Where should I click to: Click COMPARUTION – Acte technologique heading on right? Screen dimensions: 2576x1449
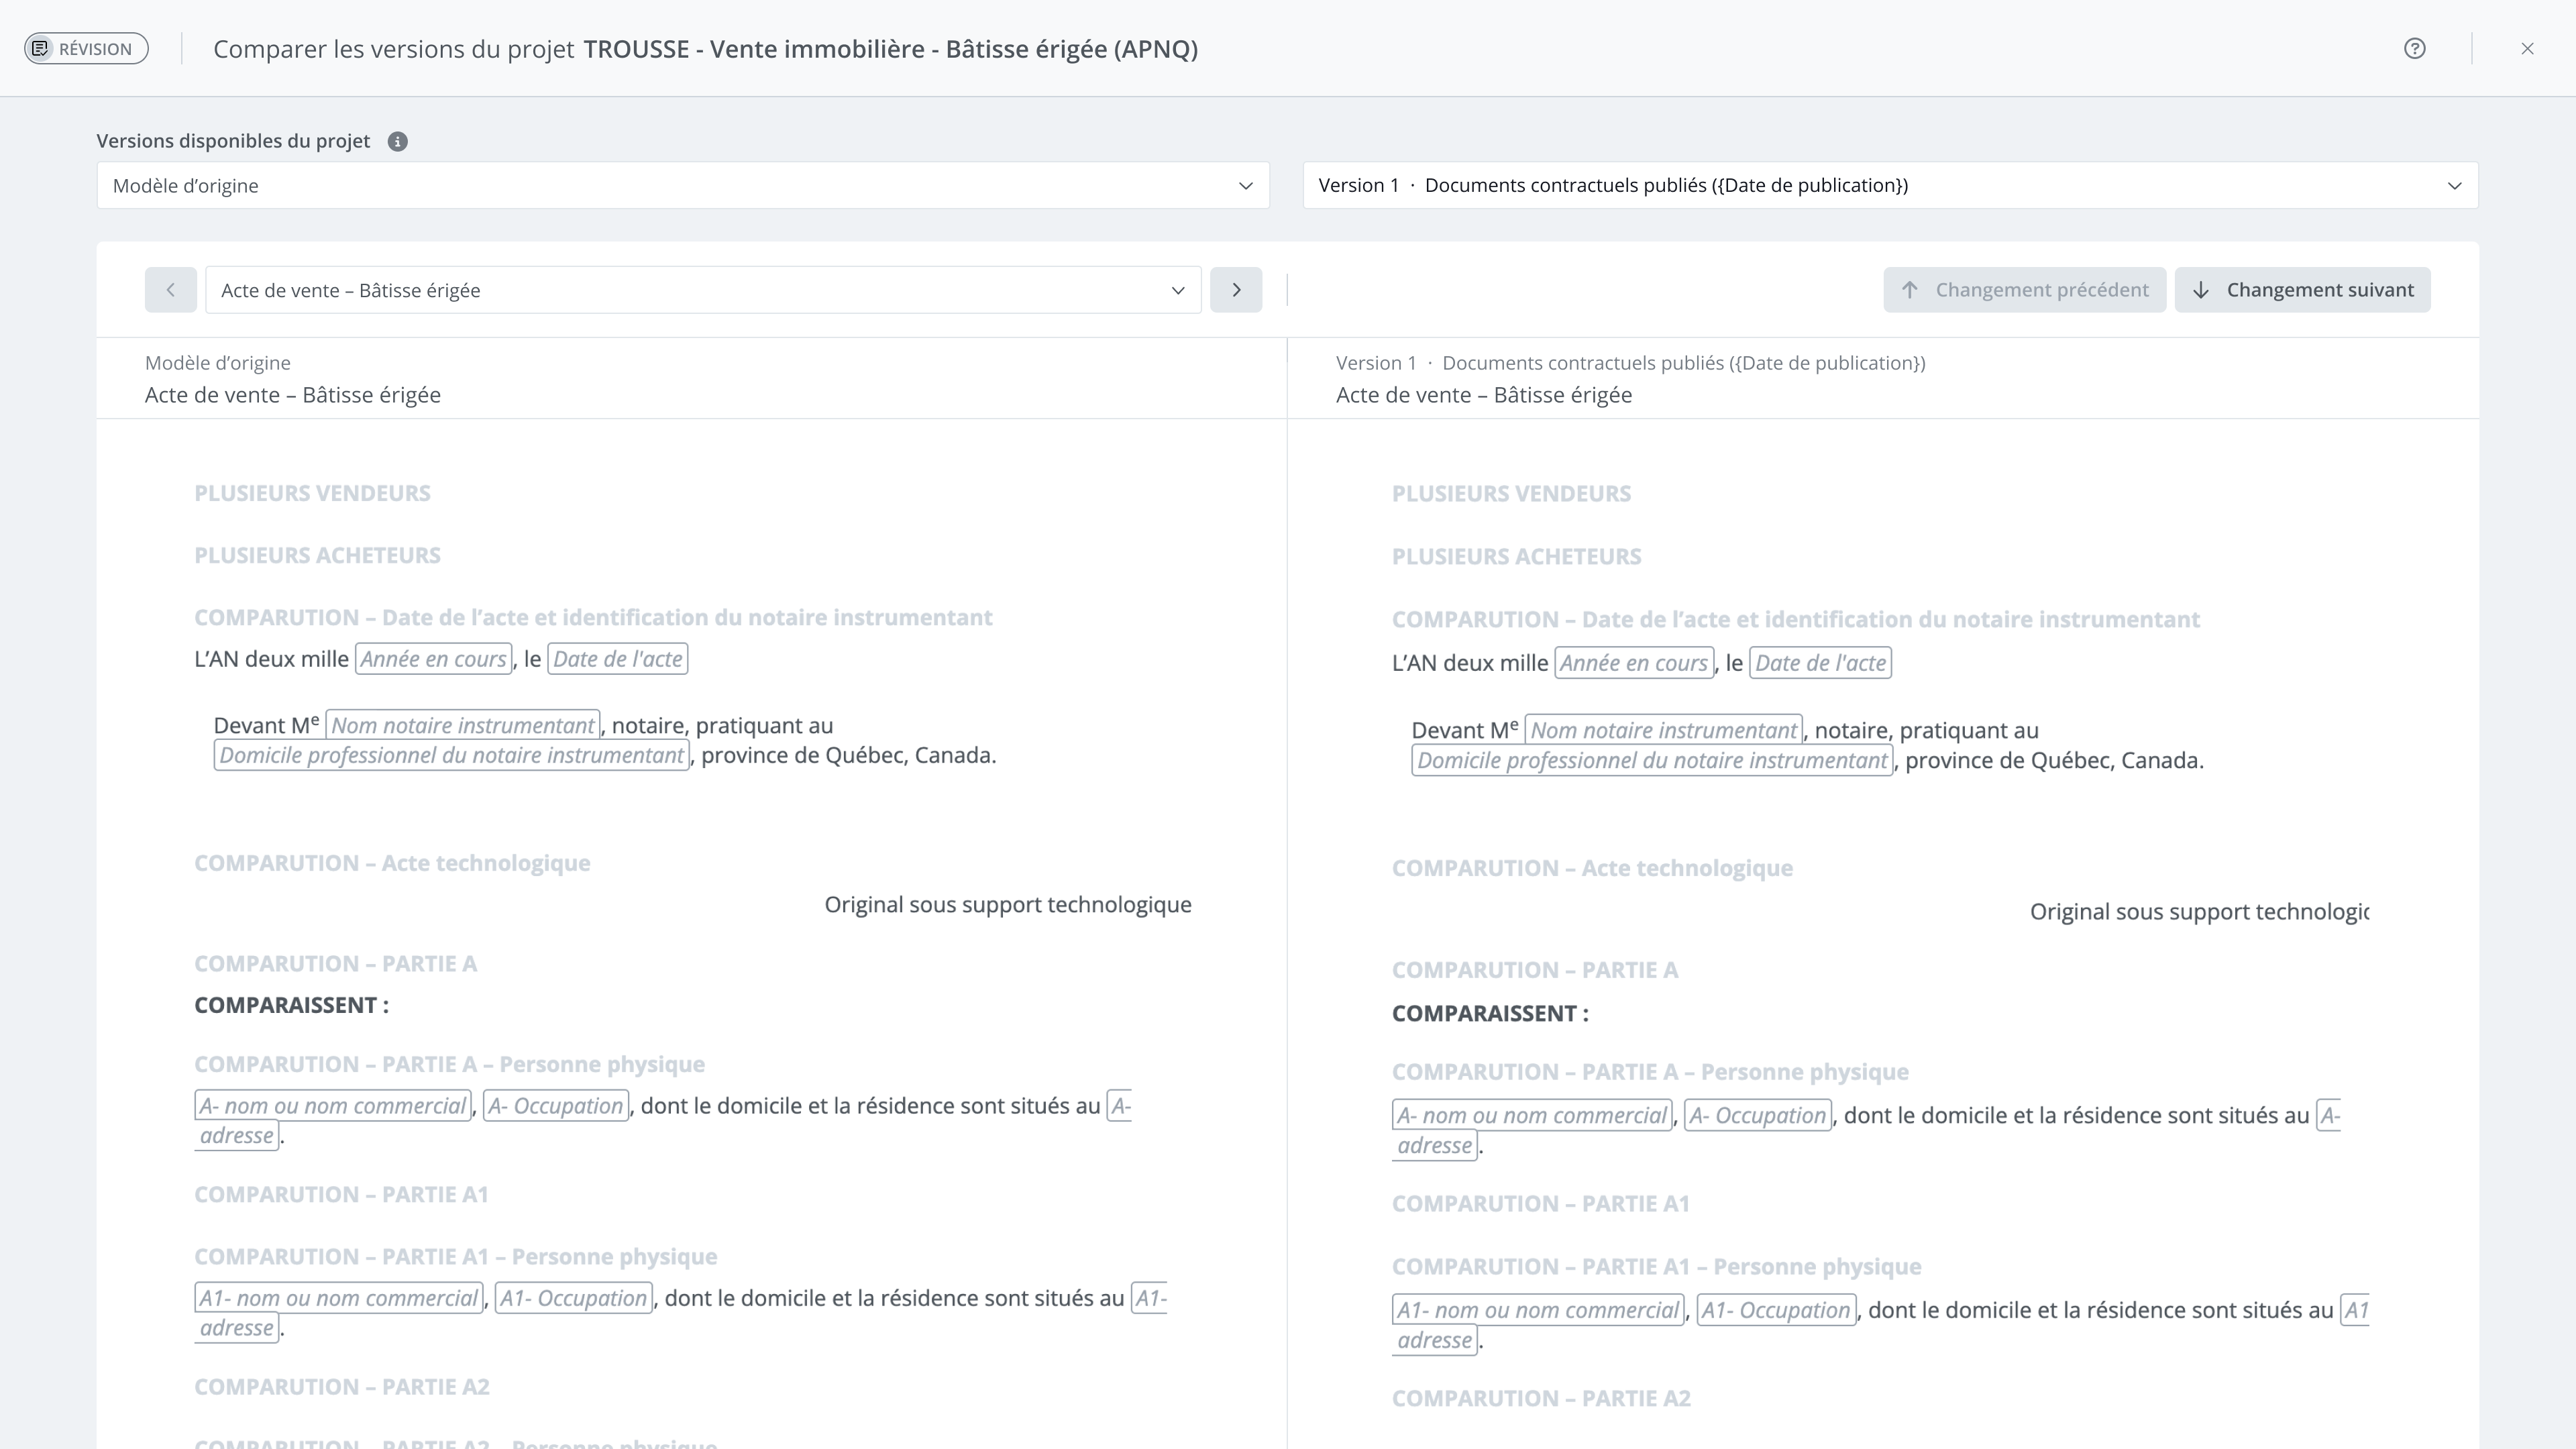point(1592,869)
